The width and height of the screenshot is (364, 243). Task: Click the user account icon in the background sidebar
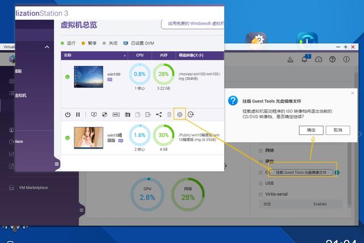(11, 130)
